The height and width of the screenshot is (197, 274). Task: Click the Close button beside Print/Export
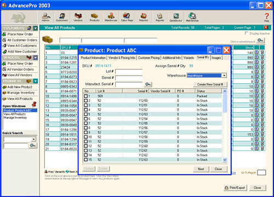pos(257,188)
